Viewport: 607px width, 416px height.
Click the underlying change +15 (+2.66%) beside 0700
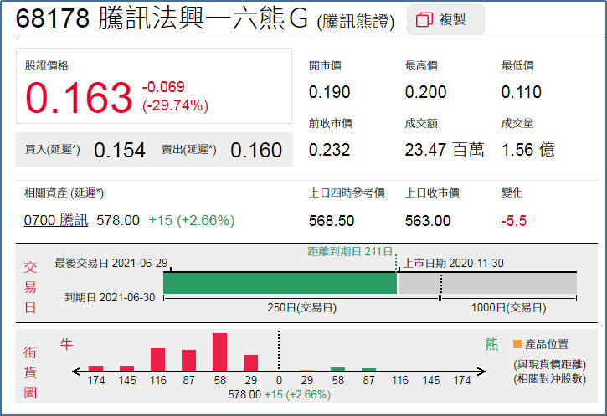(x=192, y=220)
